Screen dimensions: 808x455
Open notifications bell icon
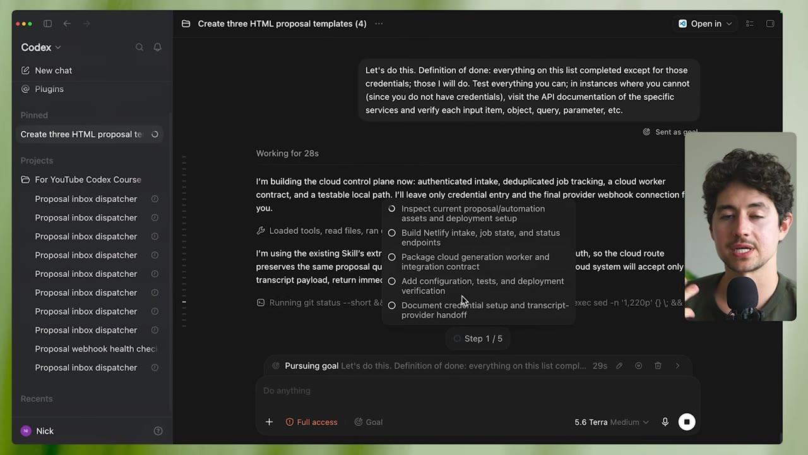click(x=157, y=47)
